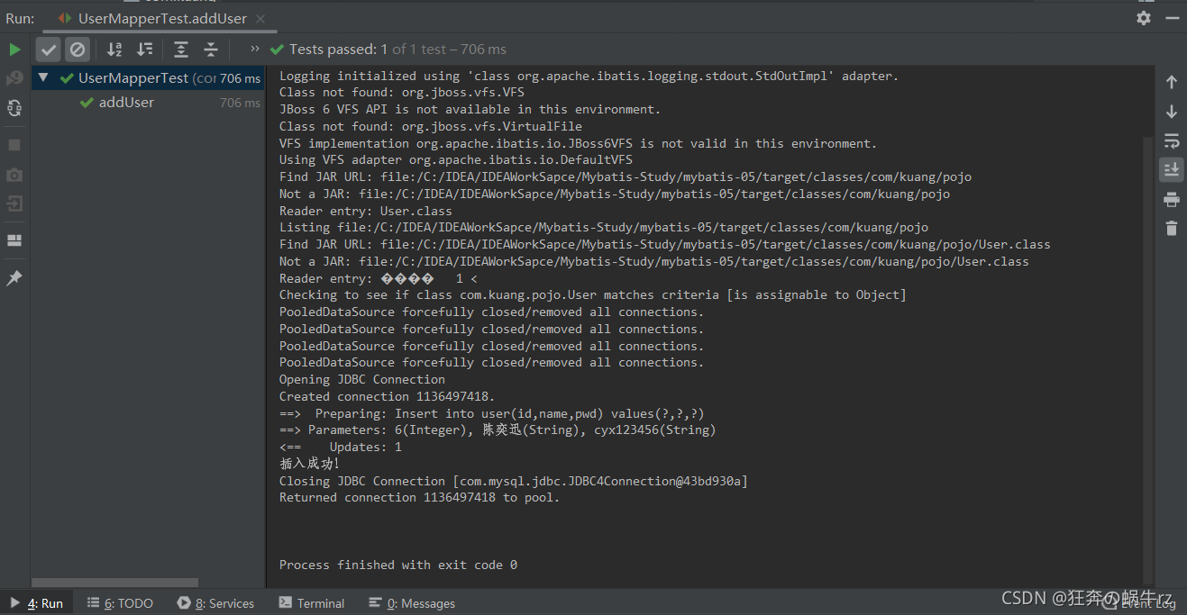Toggle auto-test debug icon in sidebar

[14, 108]
